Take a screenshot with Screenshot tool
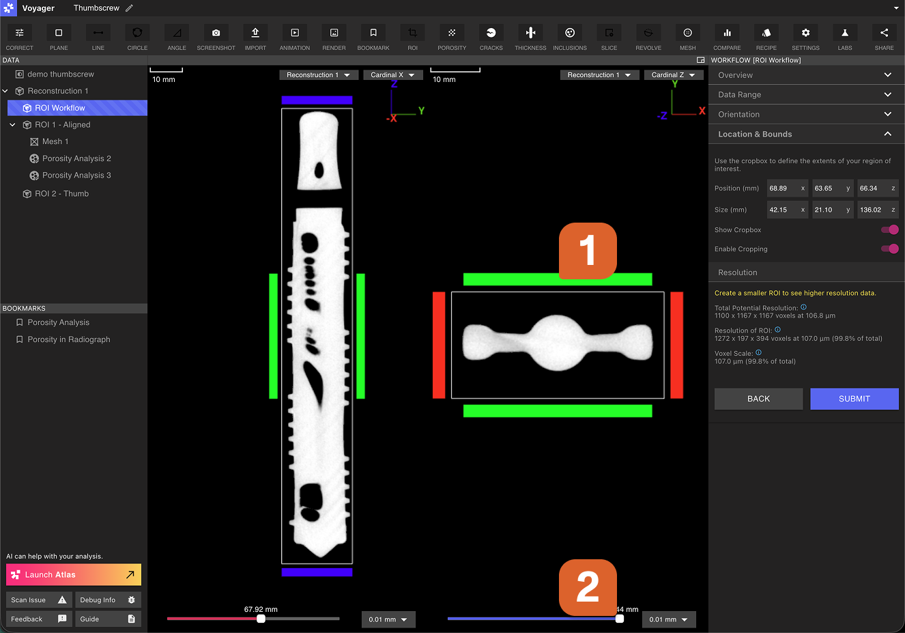Image resolution: width=905 pixels, height=633 pixels. coord(216,33)
